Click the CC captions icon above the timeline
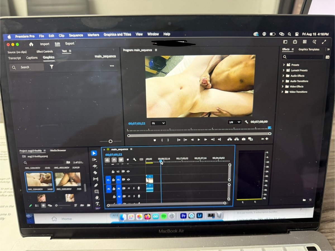Image resolution: width=335 pixels, height=251 pixels. (142, 160)
